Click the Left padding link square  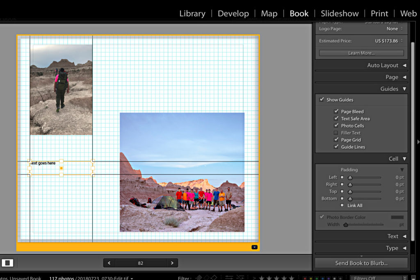pyautogui.click(x=342, y=178)
